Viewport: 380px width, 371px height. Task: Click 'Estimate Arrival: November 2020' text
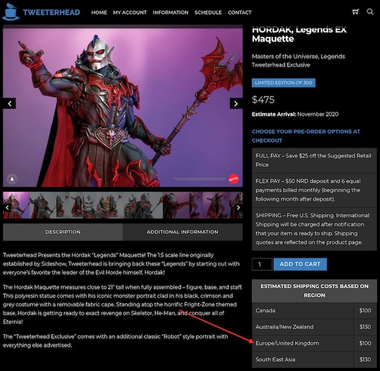(x=295, y=114)
